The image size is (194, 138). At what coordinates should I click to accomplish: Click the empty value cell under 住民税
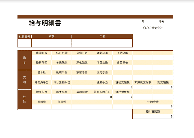[62, 107]
